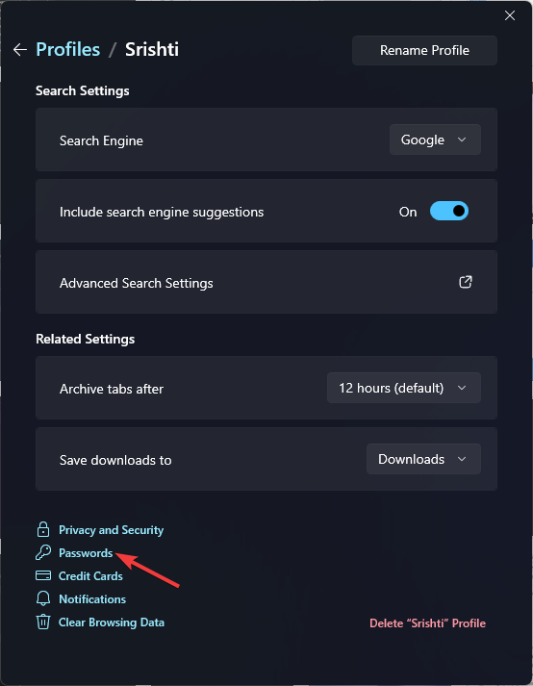Click the Passwords key icon

pos(43,552)
